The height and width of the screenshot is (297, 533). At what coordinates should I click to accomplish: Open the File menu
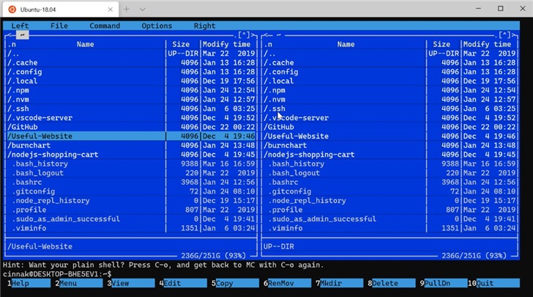pos(59,26)
